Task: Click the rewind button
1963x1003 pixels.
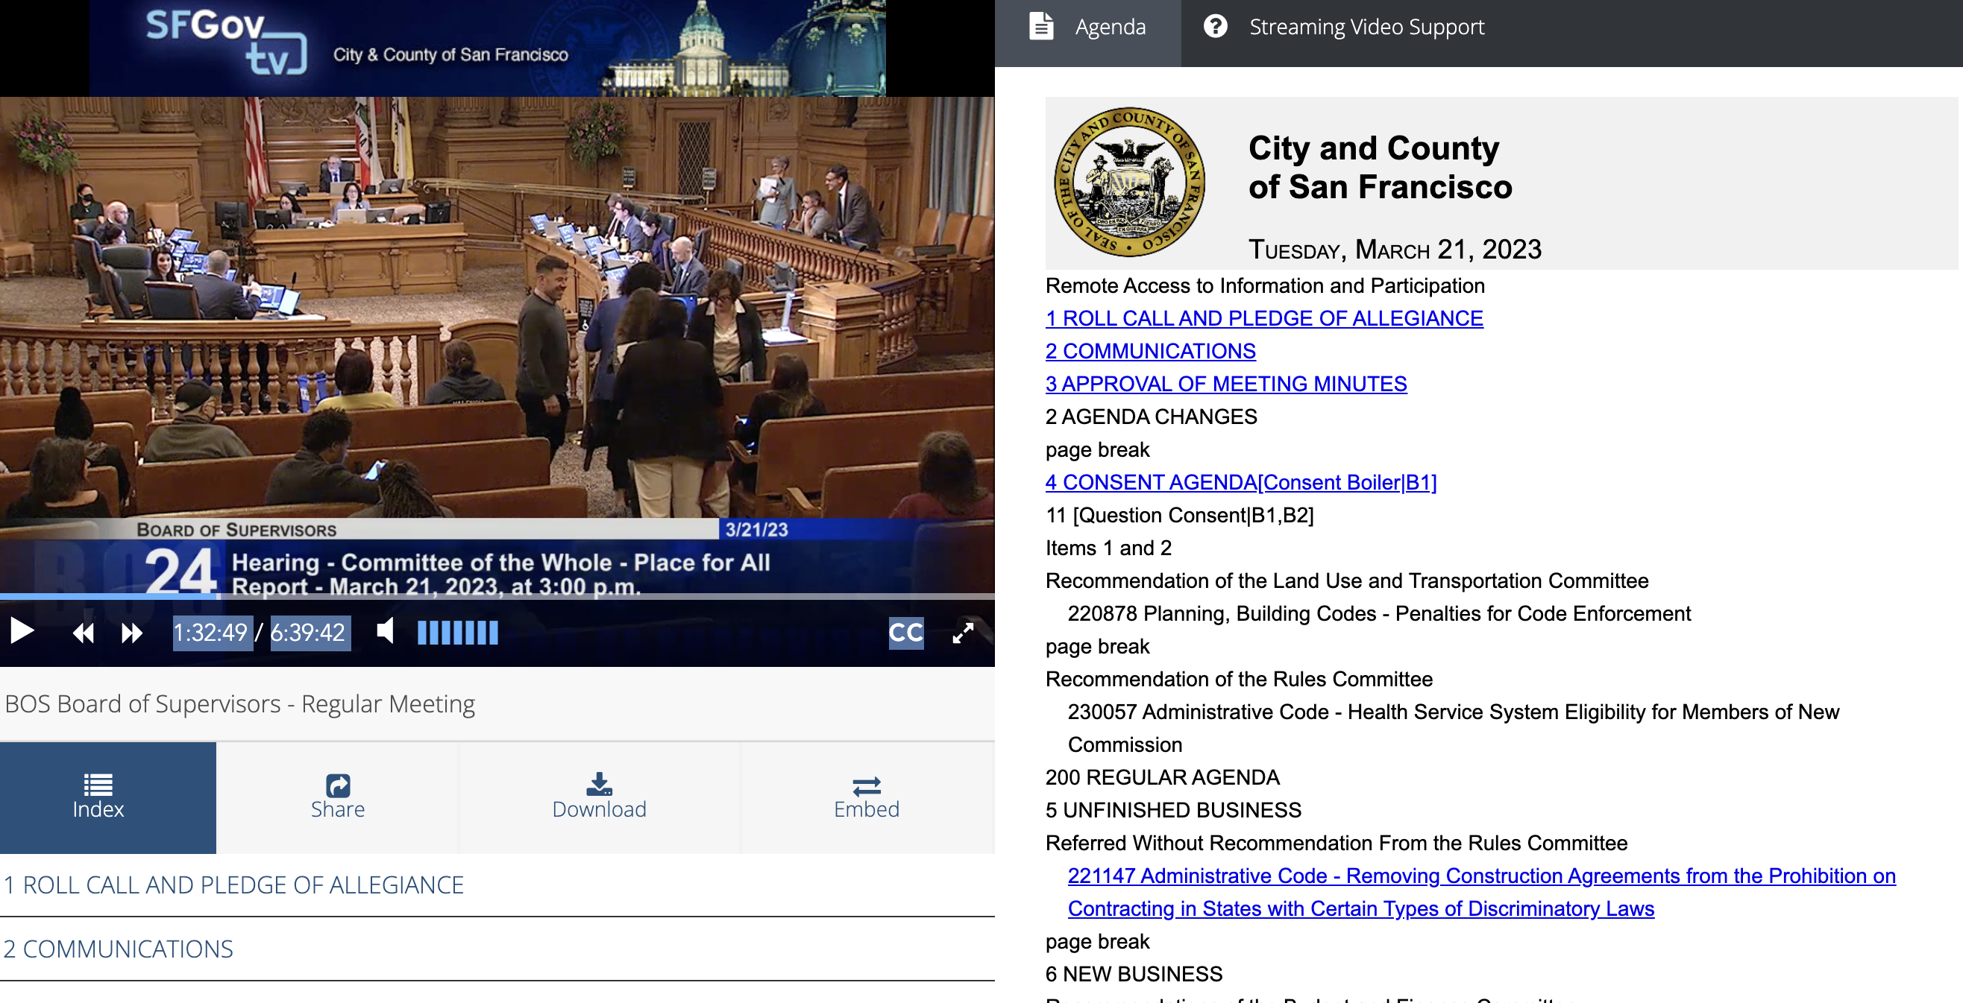Action: [x=83, y=632]
